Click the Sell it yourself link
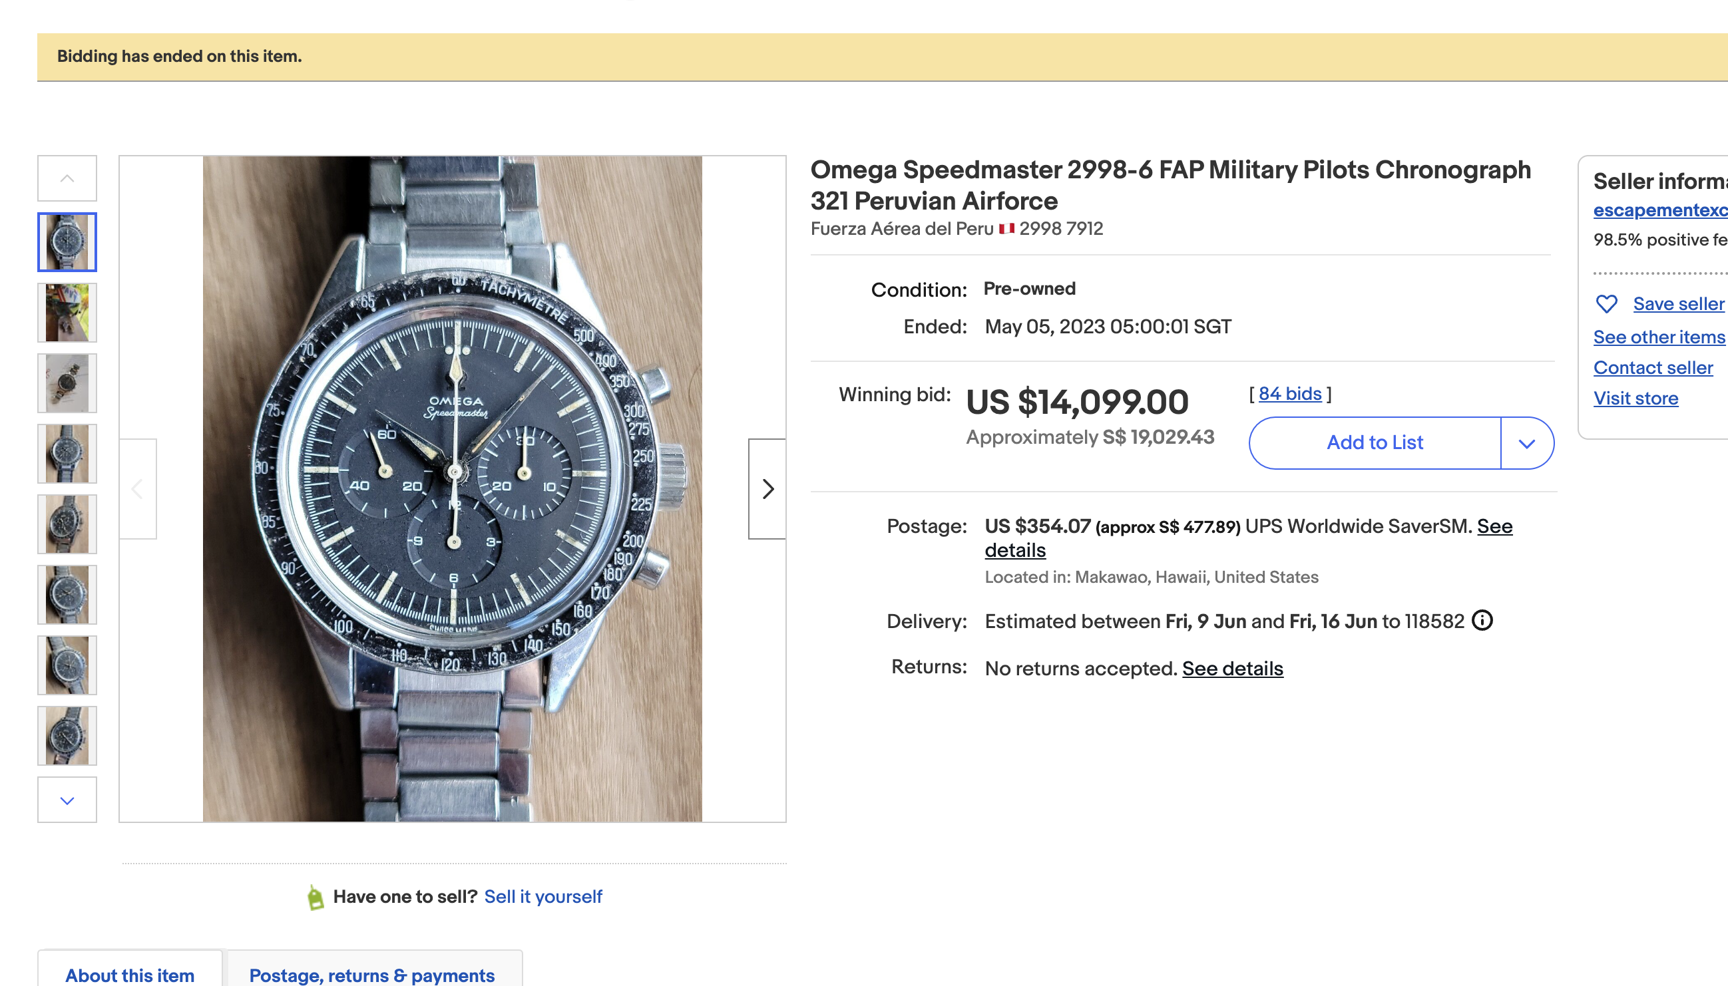The width and height of the screenshot is (1728, 986). (542, 897)
